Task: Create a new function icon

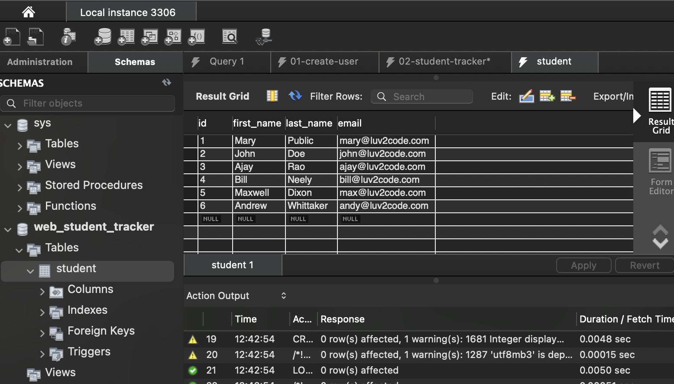Action: [x=196, y=37]
